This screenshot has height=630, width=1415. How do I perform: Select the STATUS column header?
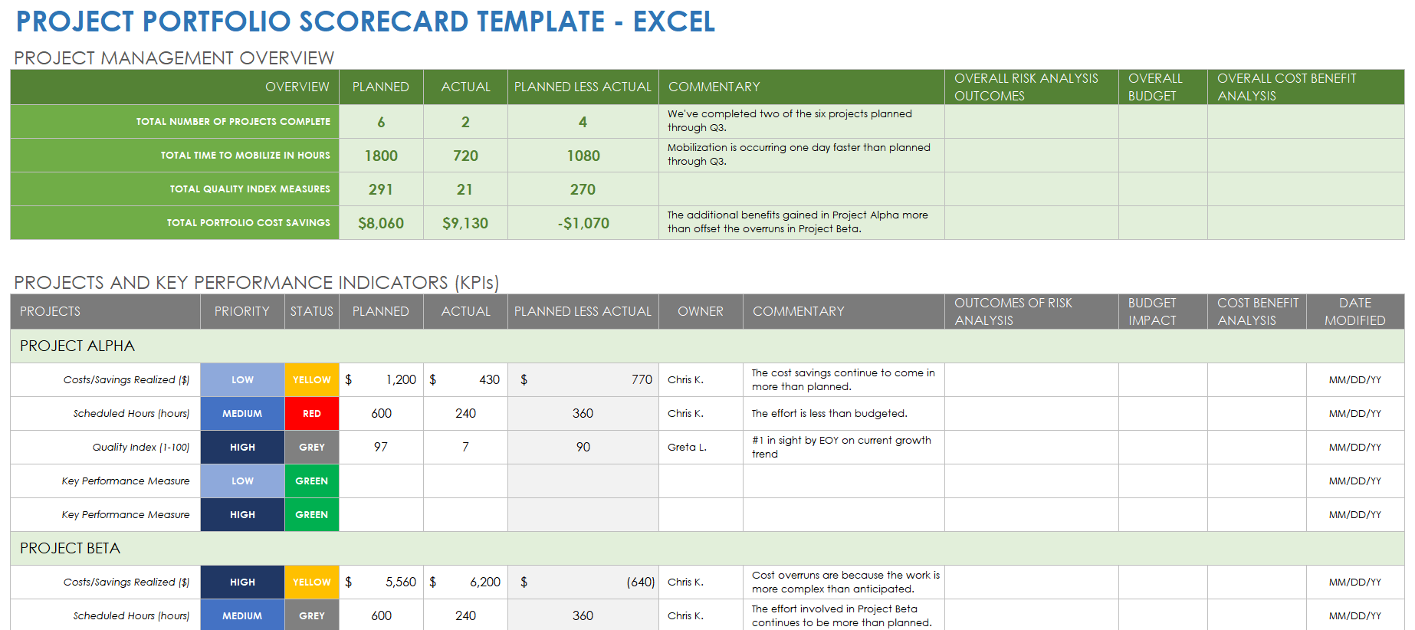point(311,312)
